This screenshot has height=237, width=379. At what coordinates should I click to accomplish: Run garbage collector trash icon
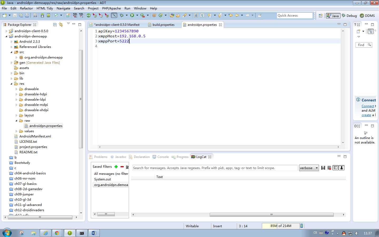click(x=302, y=226)
